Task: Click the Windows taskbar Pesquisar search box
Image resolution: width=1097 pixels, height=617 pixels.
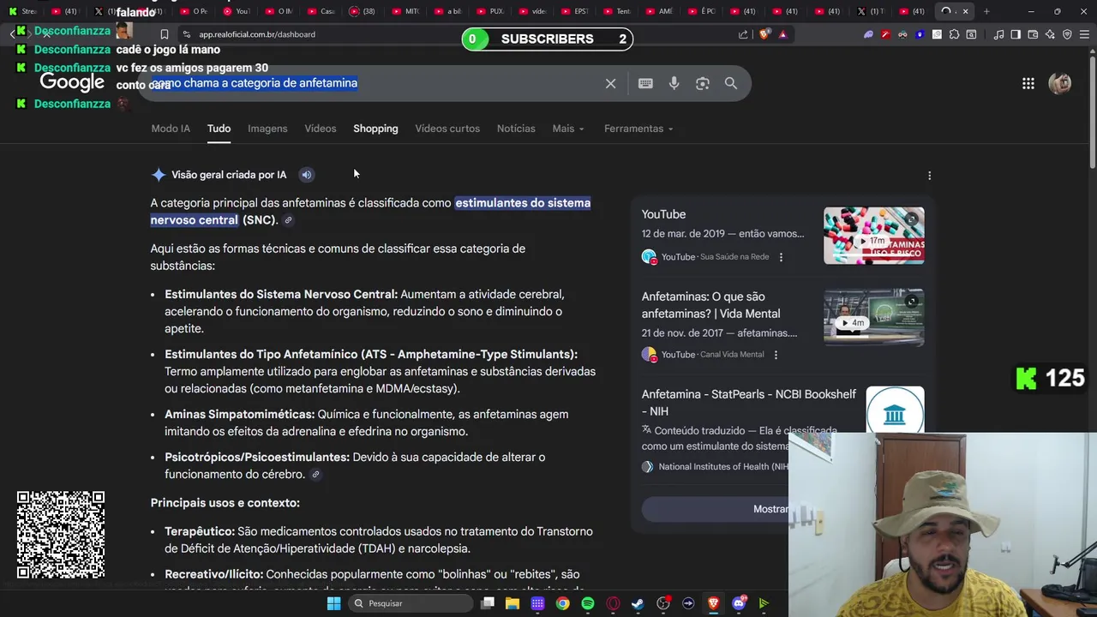Action: click(411, 603)
